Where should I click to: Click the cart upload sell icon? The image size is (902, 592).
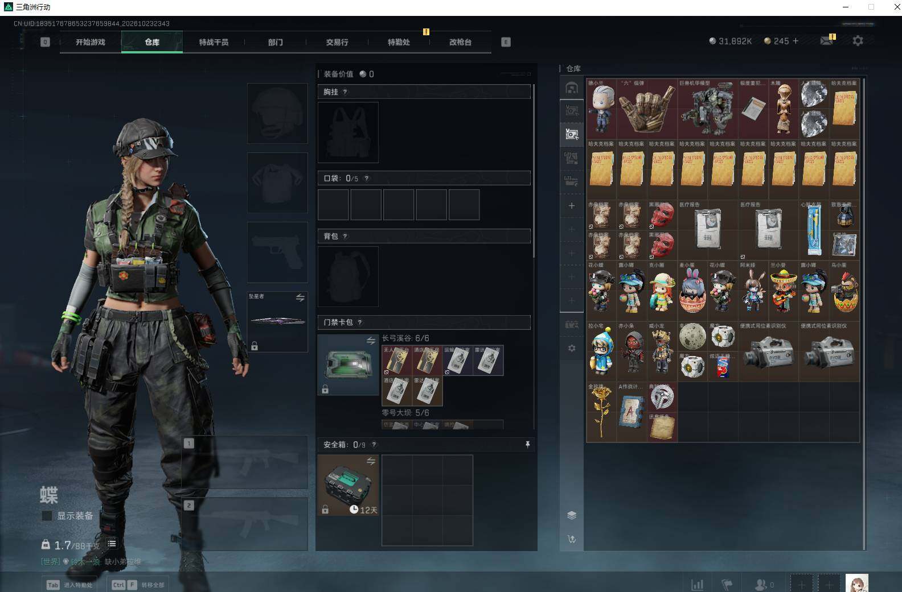click(x=572, y=539)
